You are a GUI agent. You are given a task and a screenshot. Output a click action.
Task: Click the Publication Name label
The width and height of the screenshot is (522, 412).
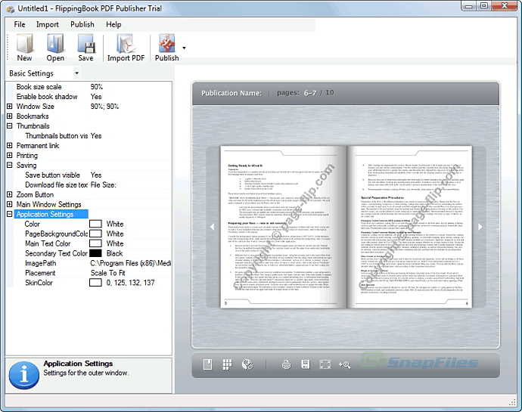[231, 93]
